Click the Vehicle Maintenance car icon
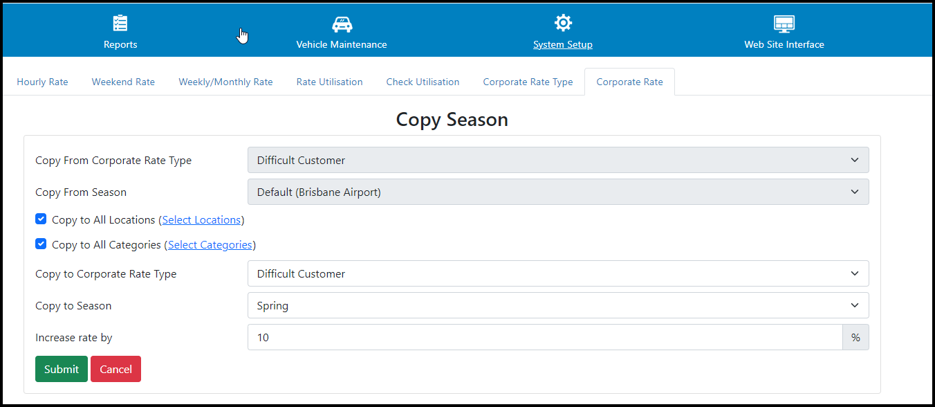 (x=342, y=24)
